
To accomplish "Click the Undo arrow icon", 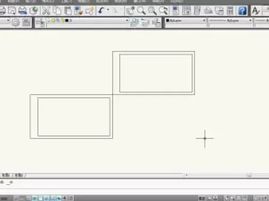I will [101, 10].
